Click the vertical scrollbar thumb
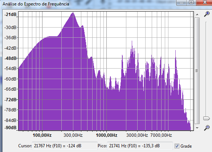 coord(197,70)
